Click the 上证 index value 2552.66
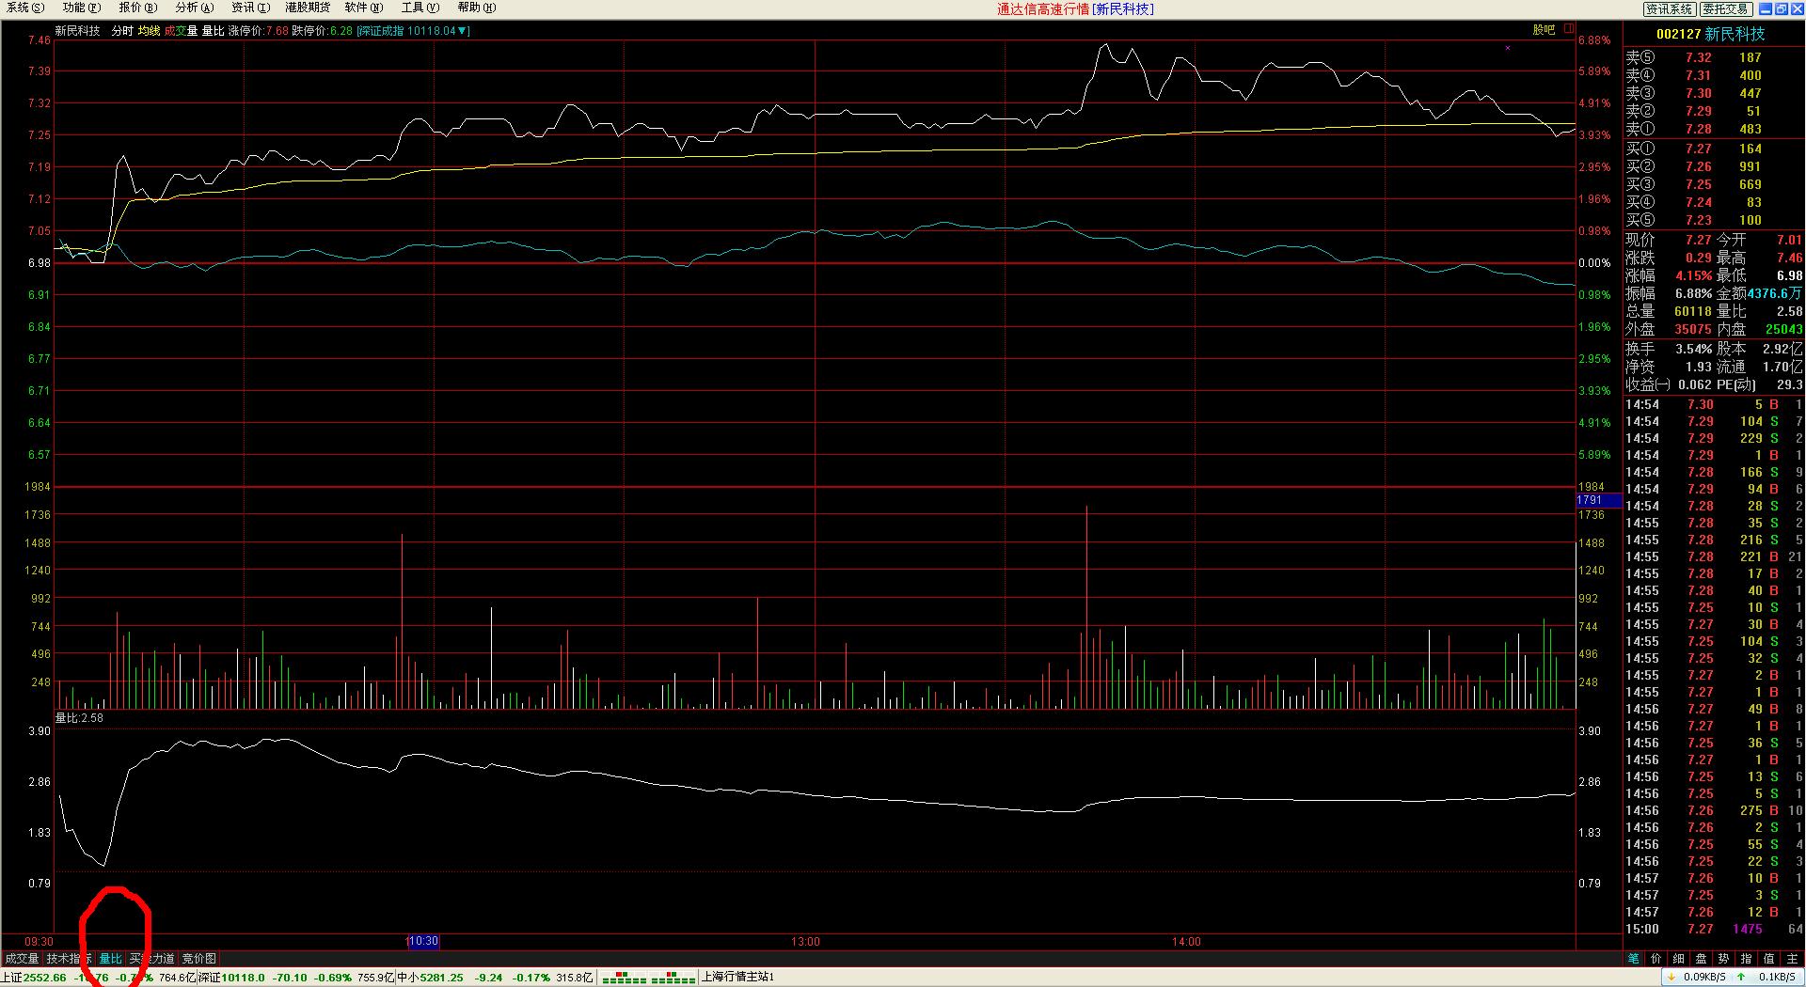This screenshot has width=1806, height=987. point(45,978)
